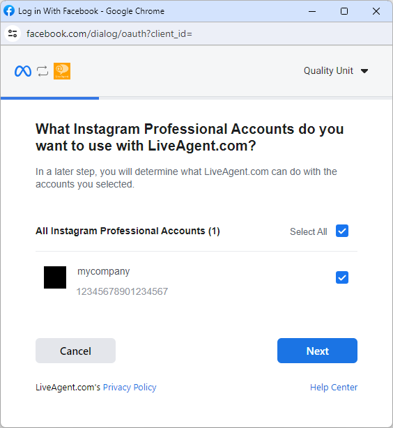Uncheck the Select All checkbox

[342, 231]
